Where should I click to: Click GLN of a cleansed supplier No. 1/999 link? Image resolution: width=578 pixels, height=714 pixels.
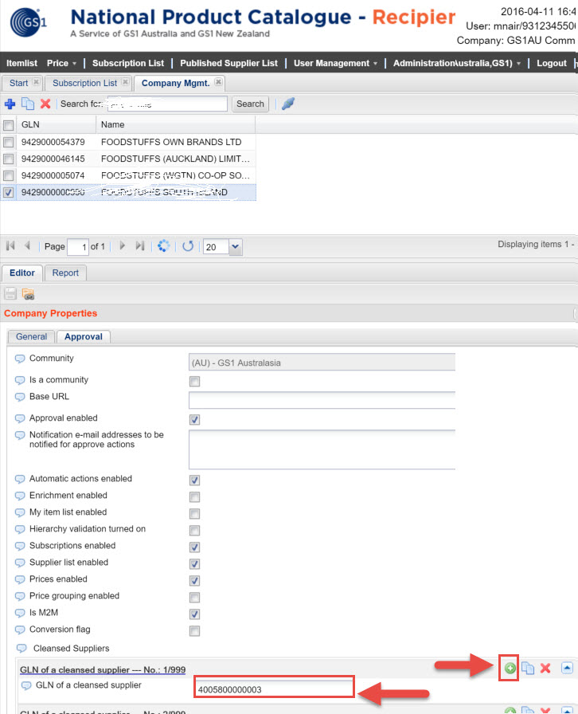point(103,669)
